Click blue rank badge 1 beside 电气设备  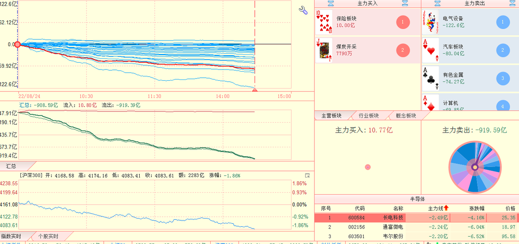(x=503, y=22)
